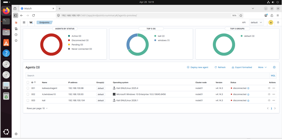The image size is (282, 139).
Task: Open Firefox application menu
Action: coord(278,15)
